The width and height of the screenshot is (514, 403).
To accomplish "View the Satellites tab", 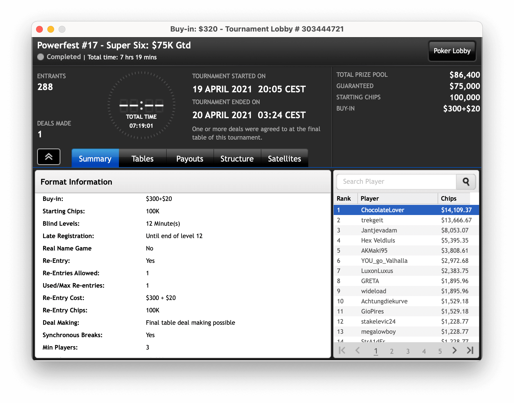I will 284,159.
